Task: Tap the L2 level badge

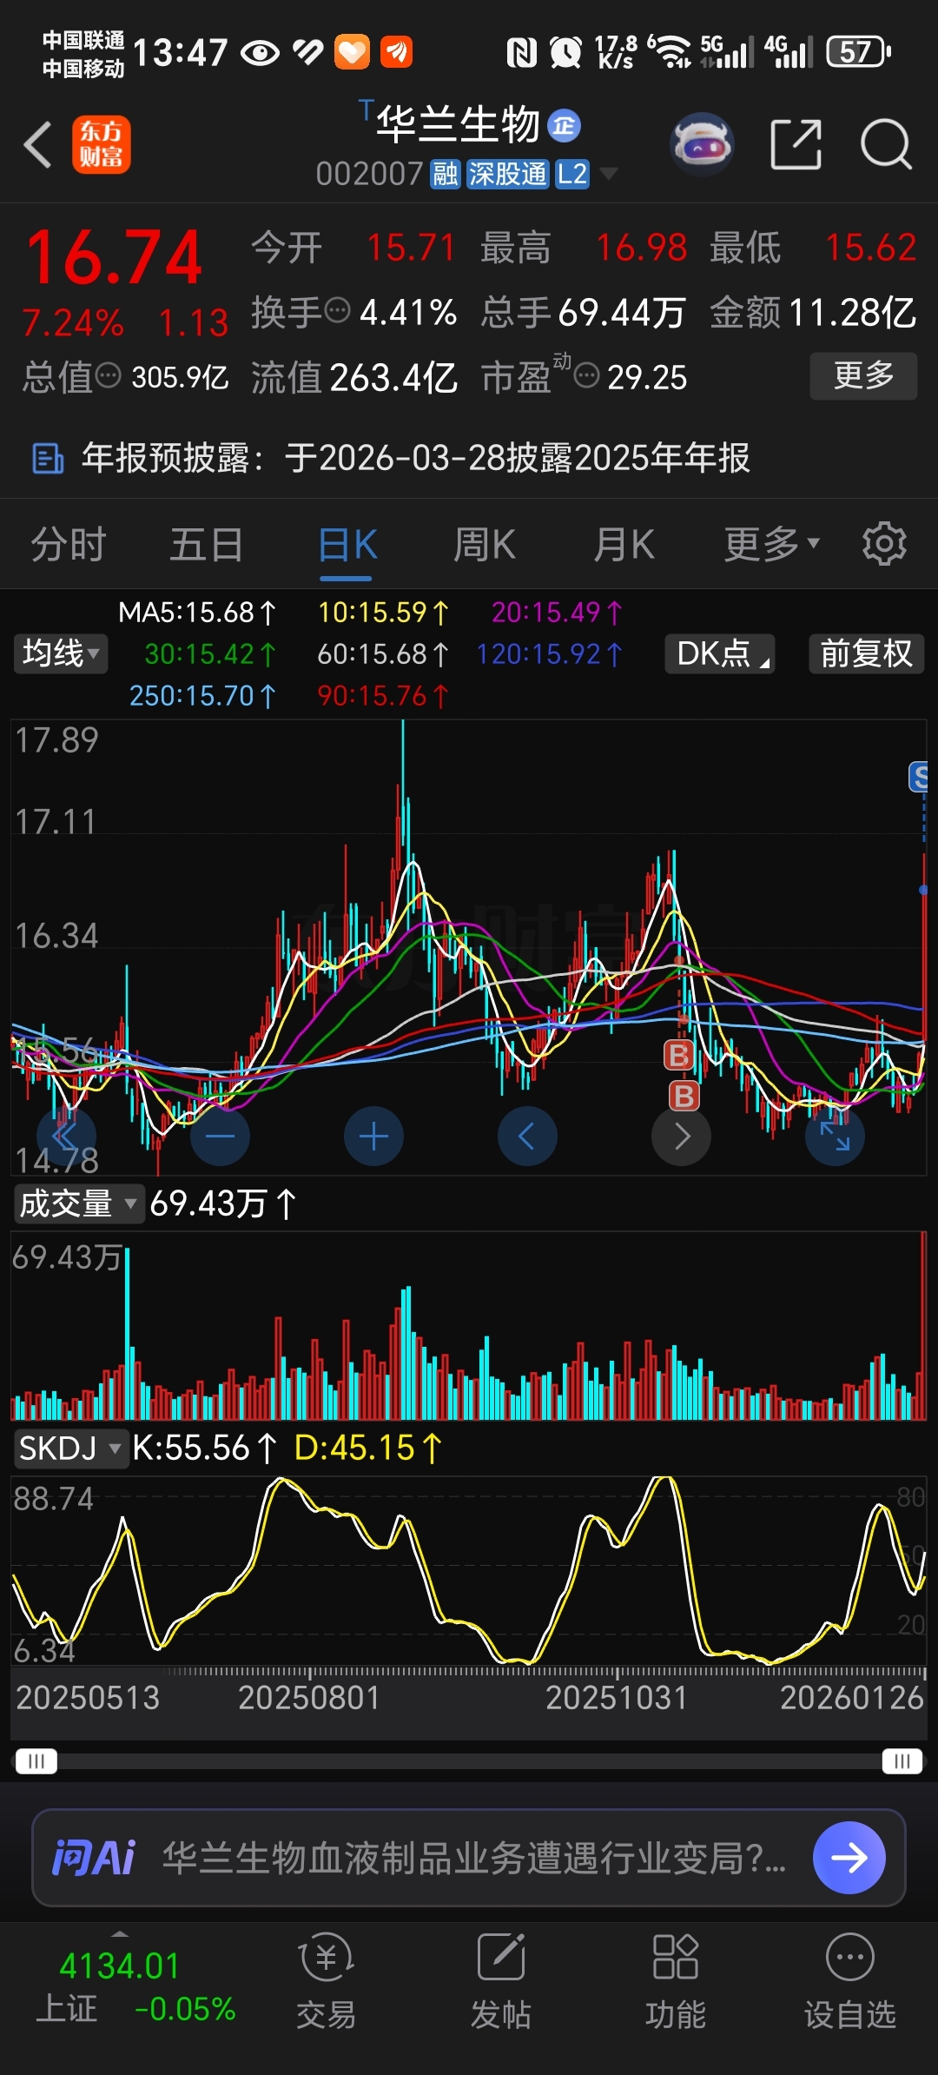Action: click(x=572, y=174)
